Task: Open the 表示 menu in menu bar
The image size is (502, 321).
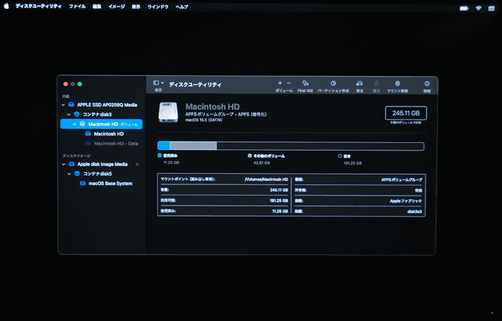Action: point(136,6)
